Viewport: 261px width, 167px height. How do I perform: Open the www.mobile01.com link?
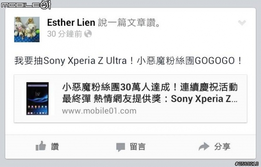coord(99,111)
